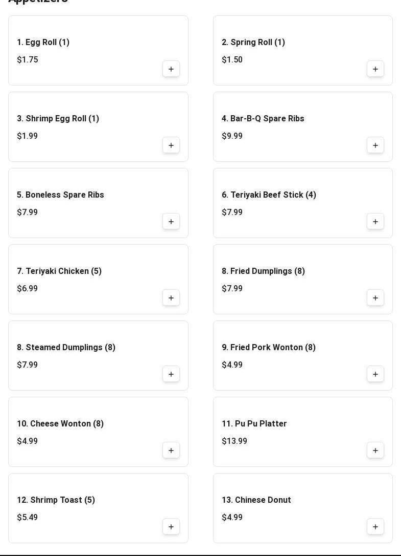Add Cheese Wonton (8) via plus icon
Screen dimensions: 401x556
coord(171,451)
